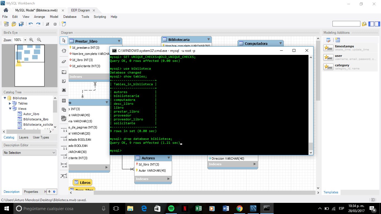Open the Templates tab

pos(331,192)
